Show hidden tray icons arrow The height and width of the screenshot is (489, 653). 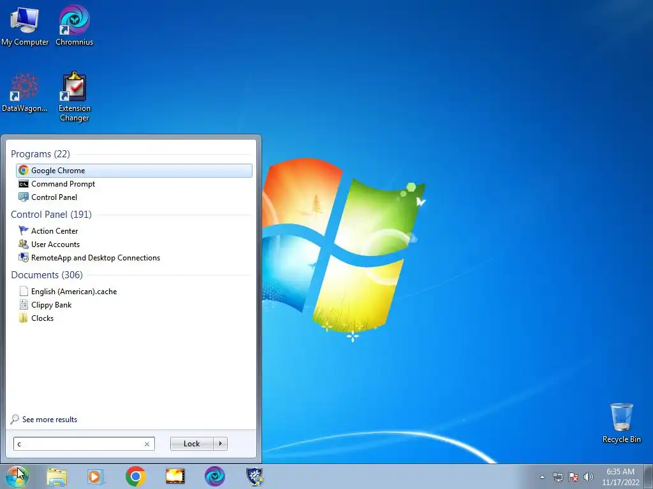point(542,477)
